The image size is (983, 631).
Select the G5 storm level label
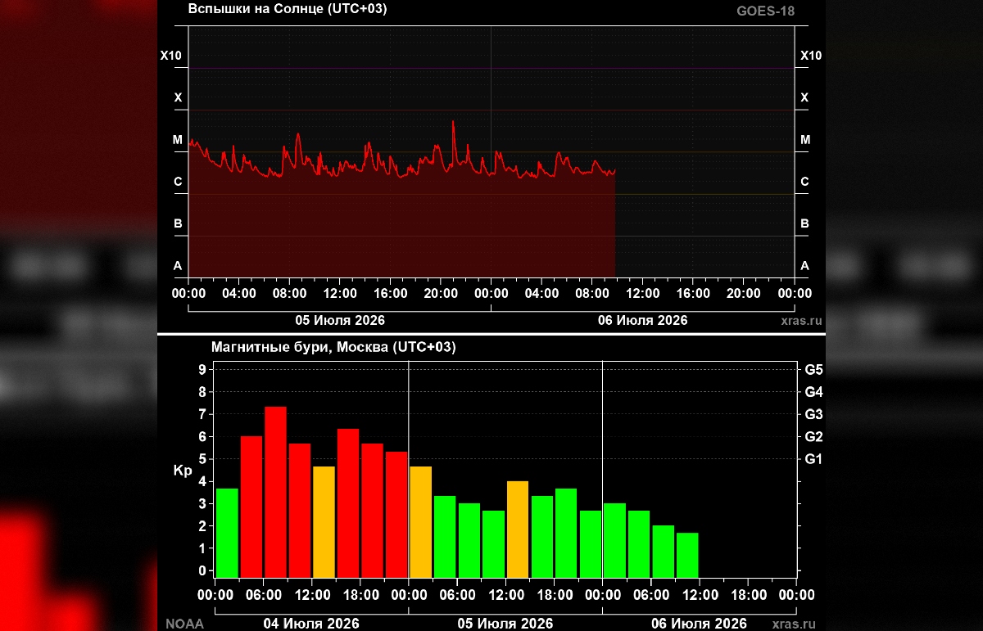coord(813,369)
